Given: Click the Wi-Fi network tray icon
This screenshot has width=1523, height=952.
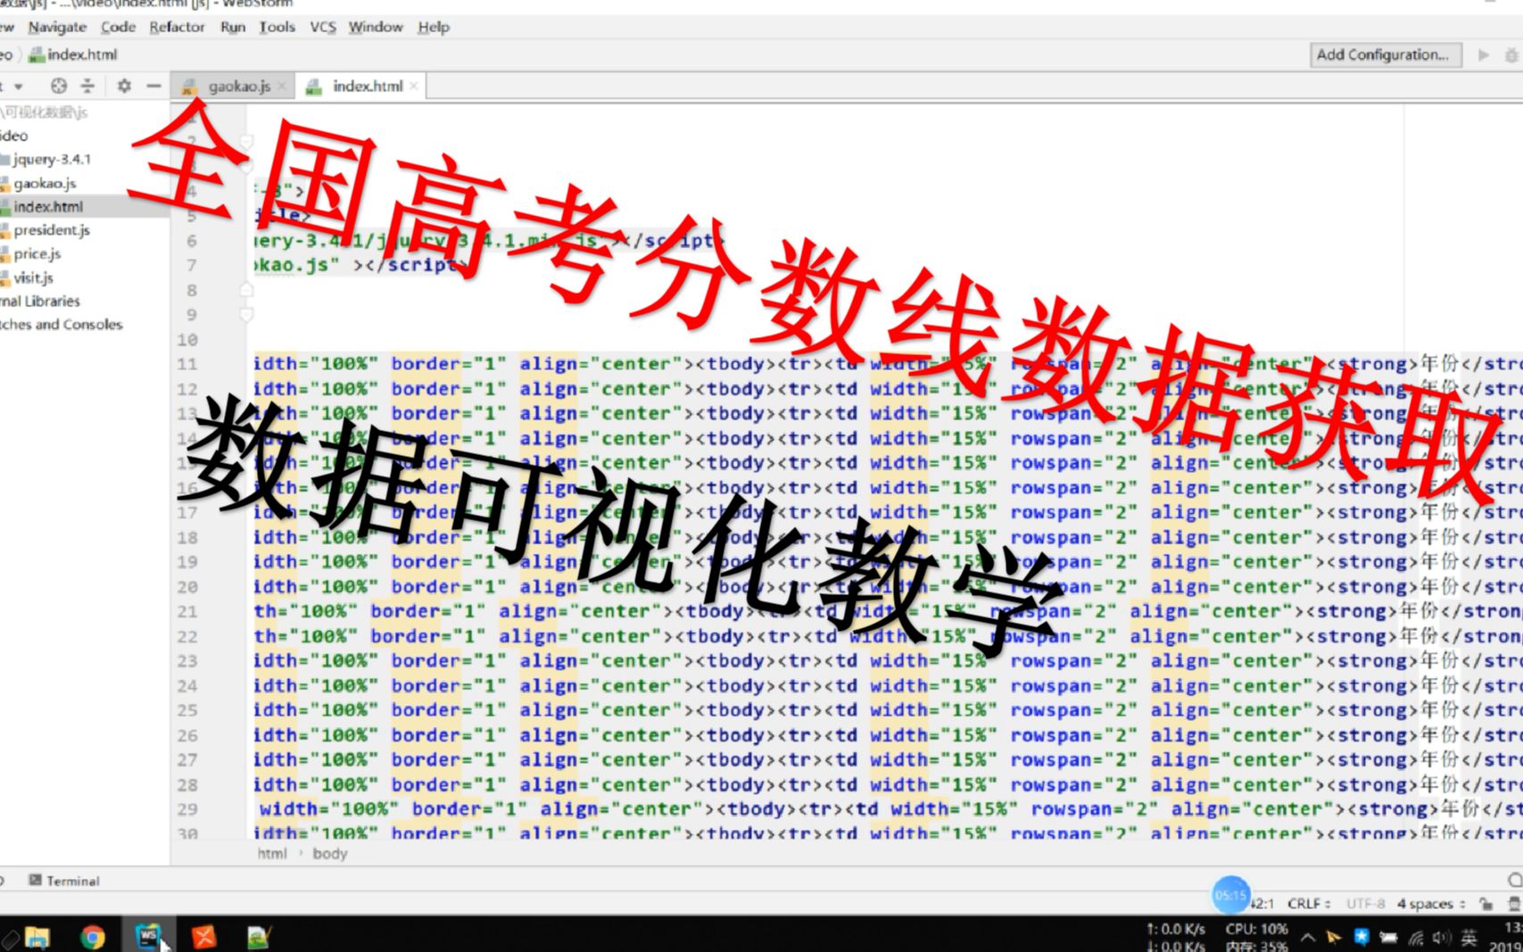Looking at the screenshot, I should coord(1417,938).
